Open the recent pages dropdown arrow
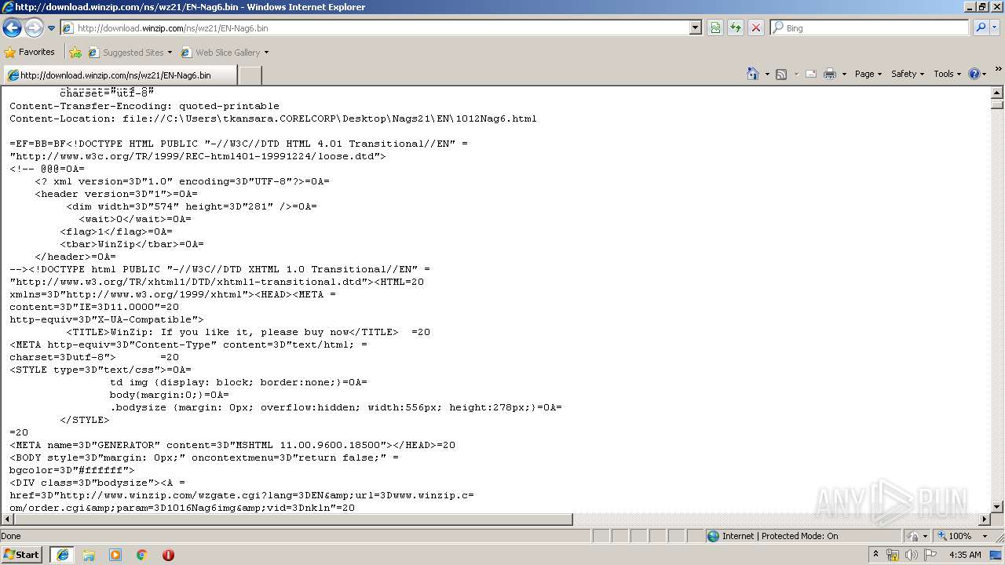The image size is (1005, 565). 52,28
